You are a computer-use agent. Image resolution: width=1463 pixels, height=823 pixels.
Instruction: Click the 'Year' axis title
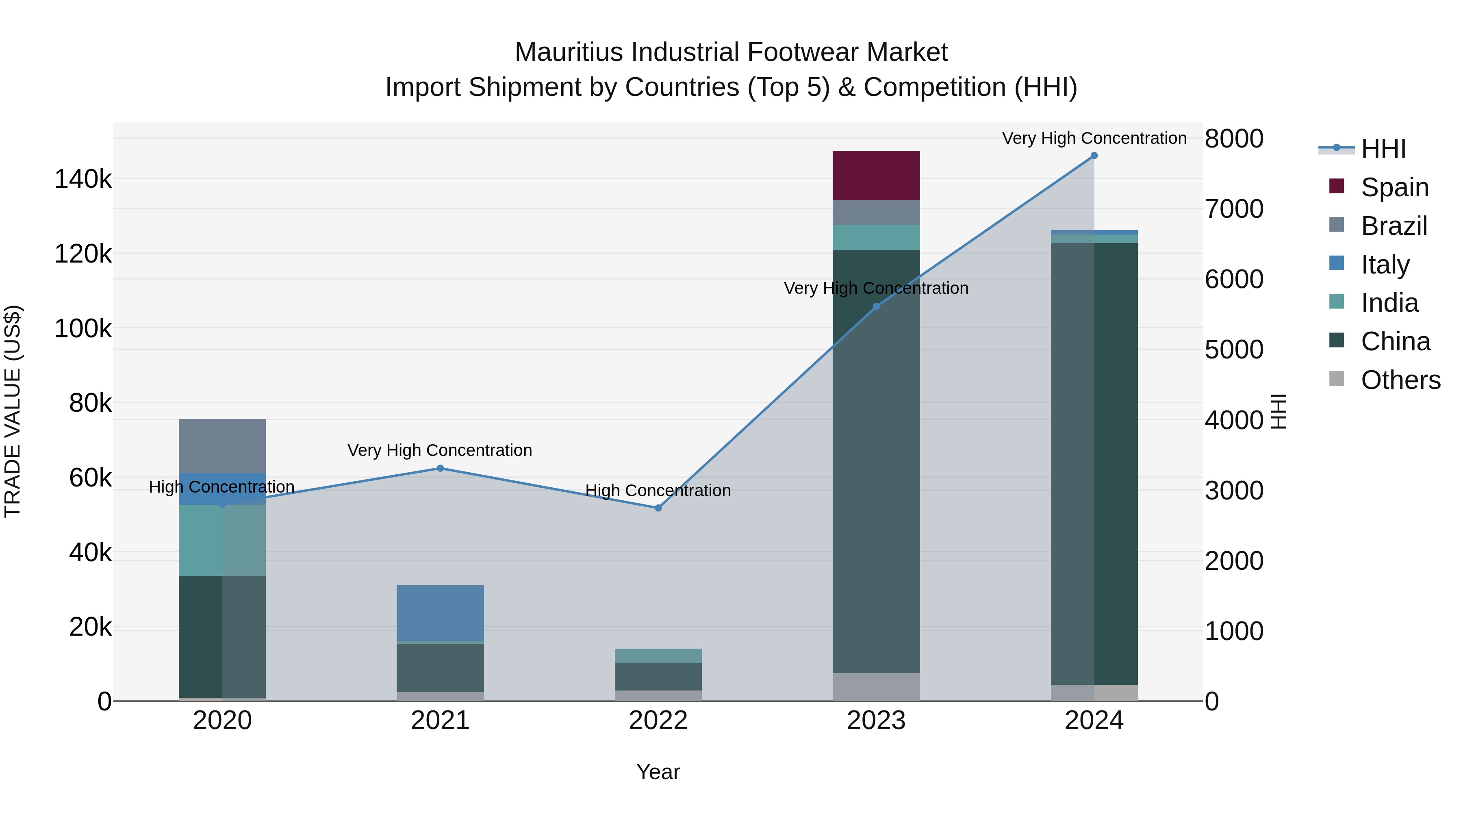pyautogui.click(x=658, y=772)
